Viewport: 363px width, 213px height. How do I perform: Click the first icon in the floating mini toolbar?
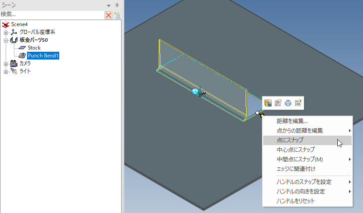268,103
